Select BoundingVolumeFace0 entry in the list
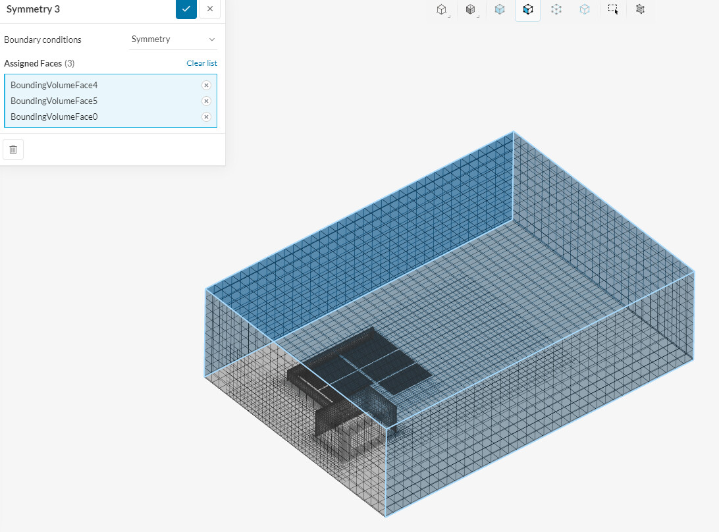This screenshot has width=719, height=532. point(54,117)
